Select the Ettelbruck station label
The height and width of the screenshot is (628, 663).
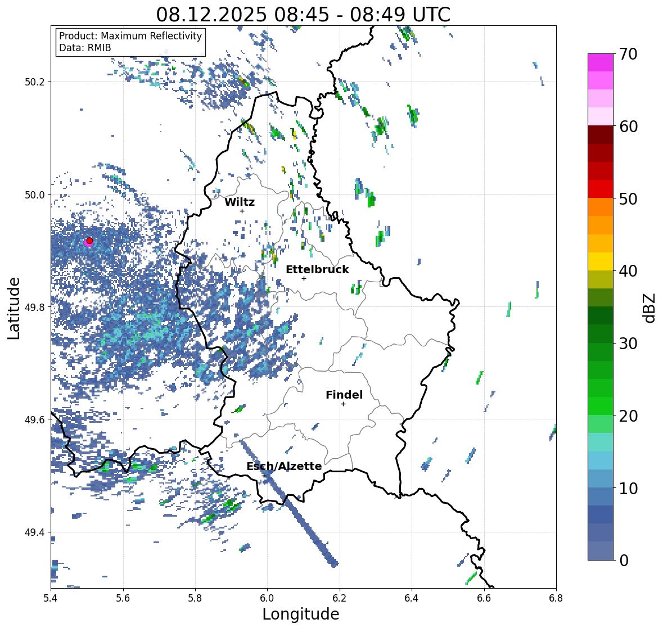tap(317, 270)
